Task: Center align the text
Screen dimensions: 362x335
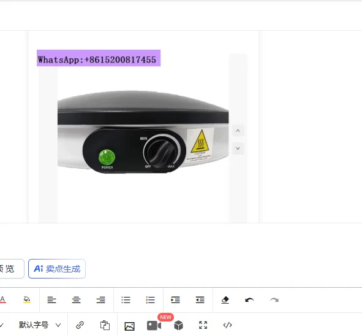Action: coord(76,300)
